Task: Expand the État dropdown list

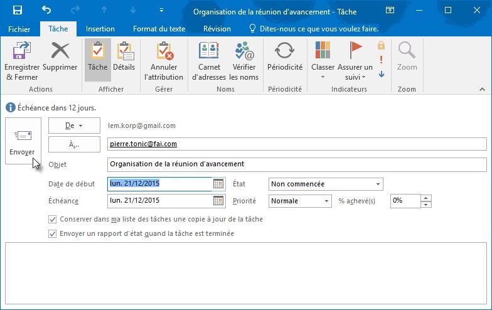Action: pos(378,184)
